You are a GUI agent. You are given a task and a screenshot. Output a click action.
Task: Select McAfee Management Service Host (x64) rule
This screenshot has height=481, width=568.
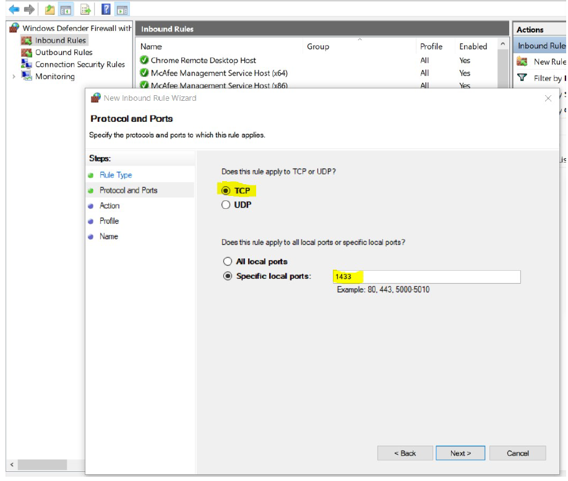tap(219, 73)
